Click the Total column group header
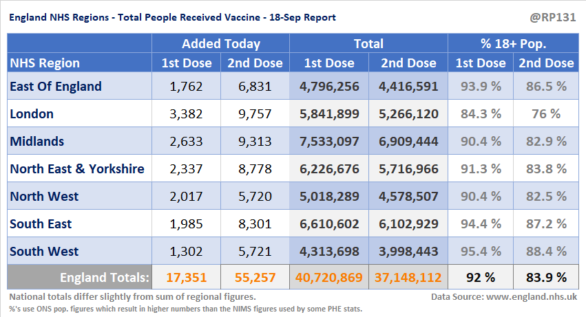Screen dimensions: 586x317 click(x=368, y=44)
